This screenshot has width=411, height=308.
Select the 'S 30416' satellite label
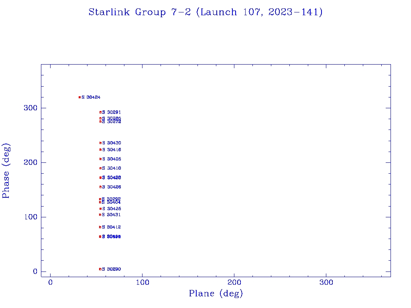pyautogui.click(x=112, y=150)
